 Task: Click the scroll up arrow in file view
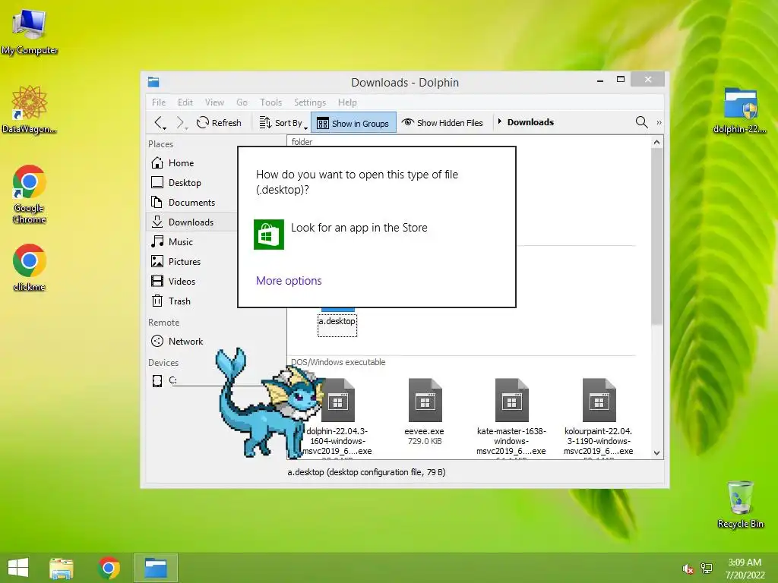[x=657, y=142]
